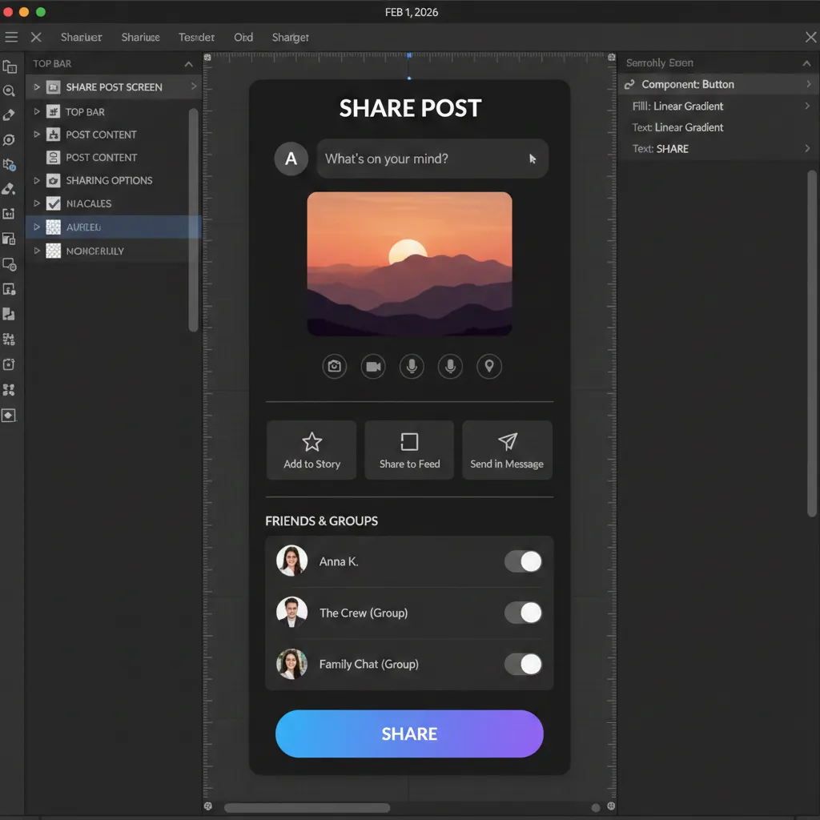The width and height of the screenshot is (820, 820).
Task: Click the microphone icon below the image
Action: pyautogui.click(x=411, y=366)
